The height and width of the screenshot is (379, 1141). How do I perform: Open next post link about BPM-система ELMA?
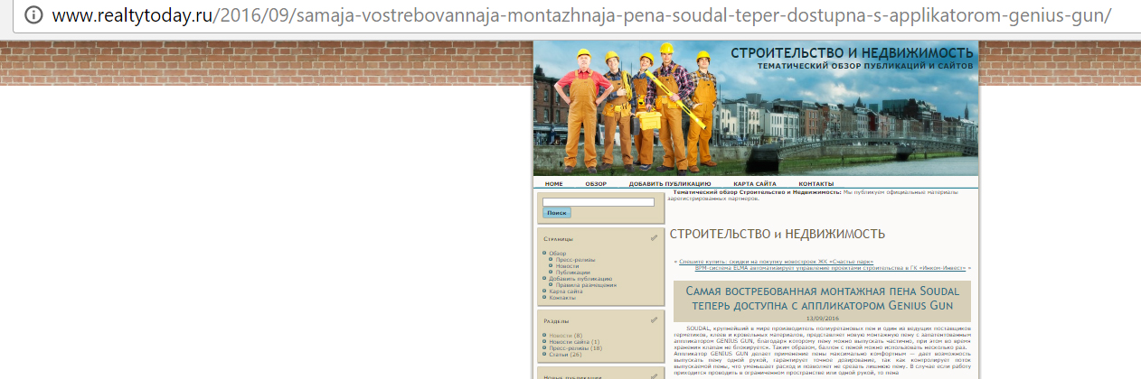coord(831,268)
